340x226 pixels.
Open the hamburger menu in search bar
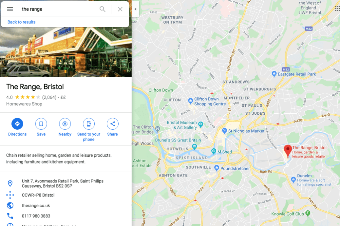(x=10, y=9)
